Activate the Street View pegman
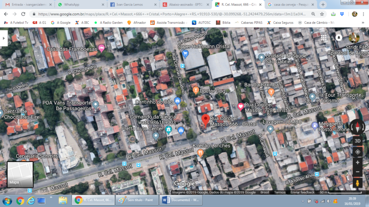The height and width of the screenshot is (207, 369). [x=357, y=183]
